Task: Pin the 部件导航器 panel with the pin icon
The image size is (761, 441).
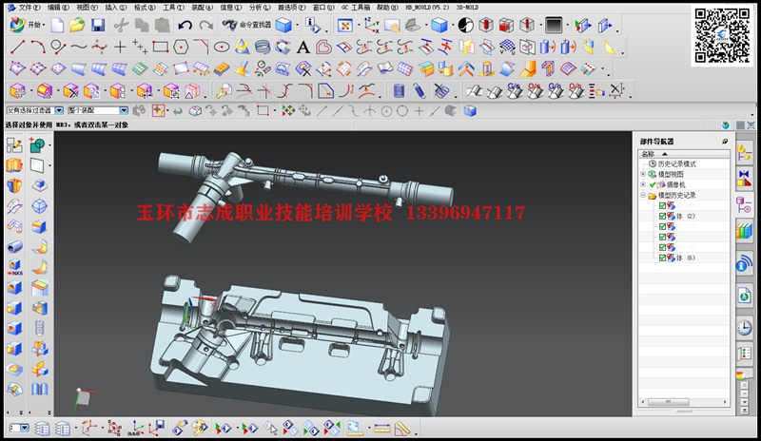Action: pyautogui.click(x=725, y=142)
